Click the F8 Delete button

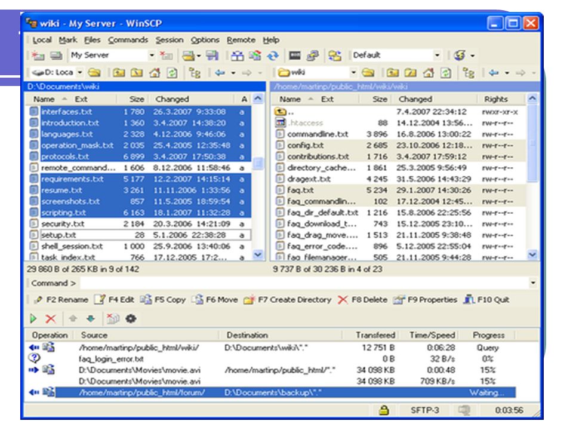click(362, 300)
